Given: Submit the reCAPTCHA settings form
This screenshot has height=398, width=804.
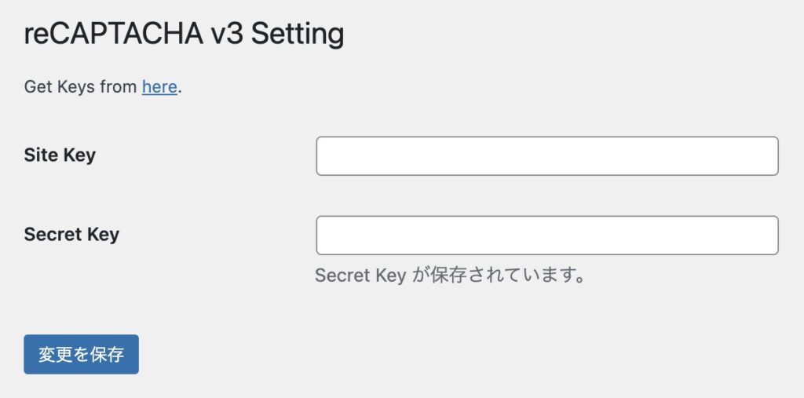Looking at the screenshot, I should [81, 355].
